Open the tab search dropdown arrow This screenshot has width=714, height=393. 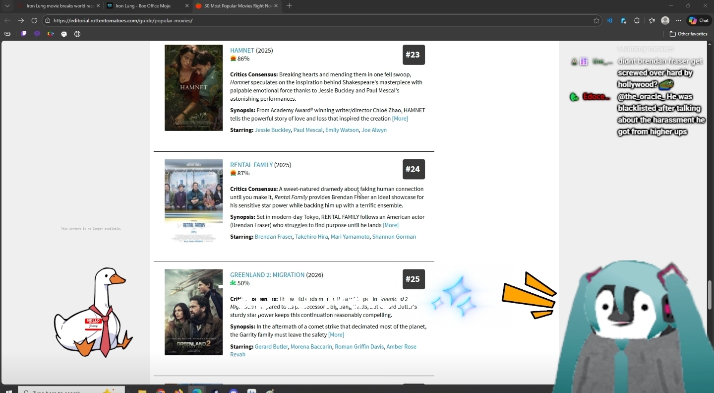coord(7,6)
